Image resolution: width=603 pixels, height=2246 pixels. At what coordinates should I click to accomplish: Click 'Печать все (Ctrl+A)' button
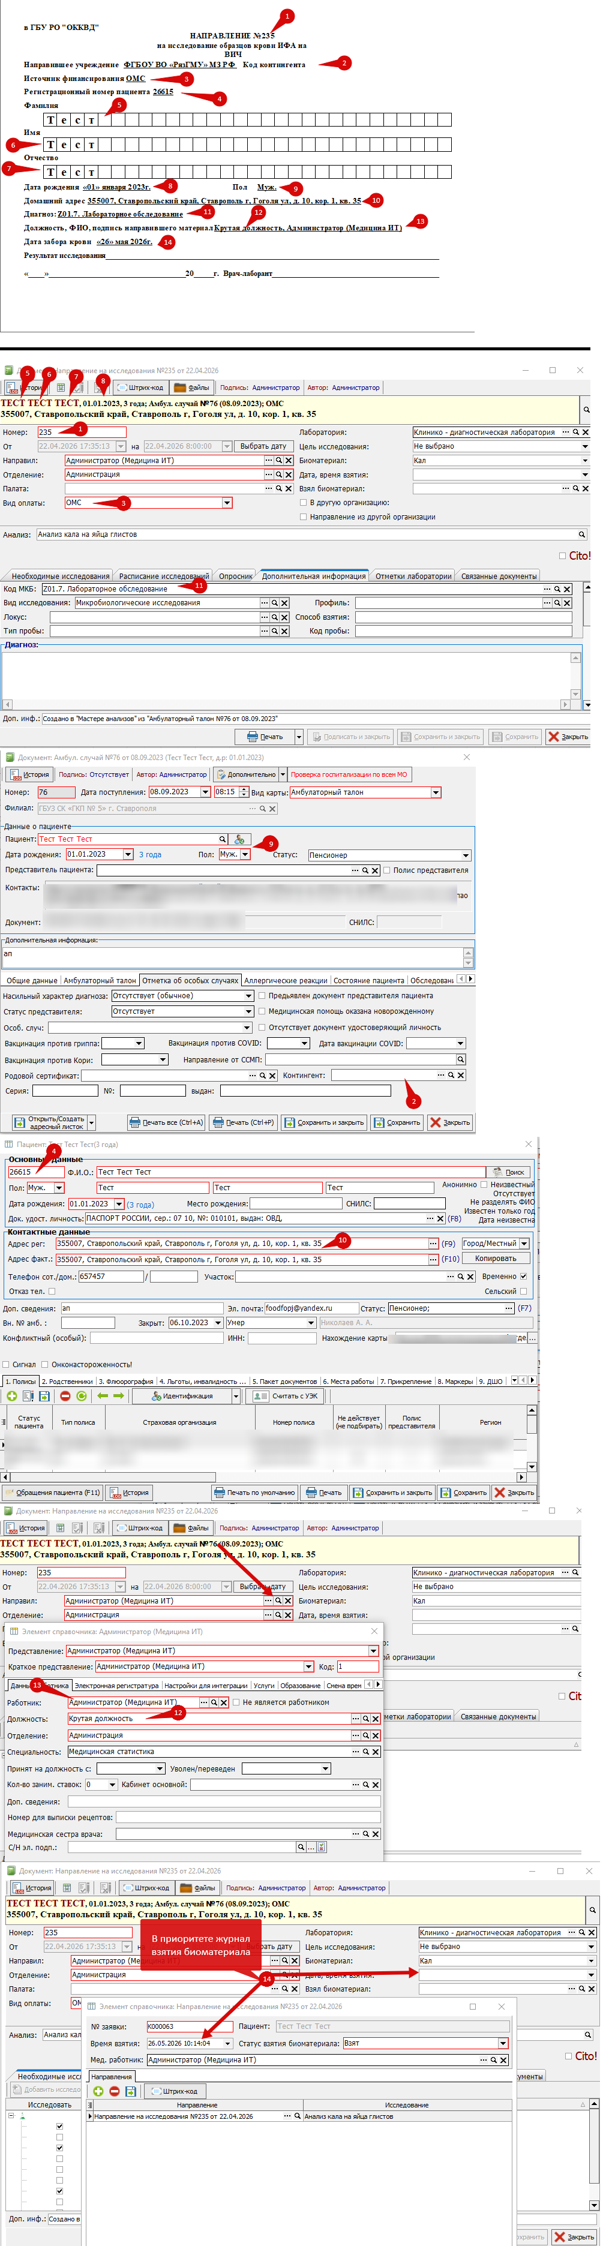pos(167,1123)
